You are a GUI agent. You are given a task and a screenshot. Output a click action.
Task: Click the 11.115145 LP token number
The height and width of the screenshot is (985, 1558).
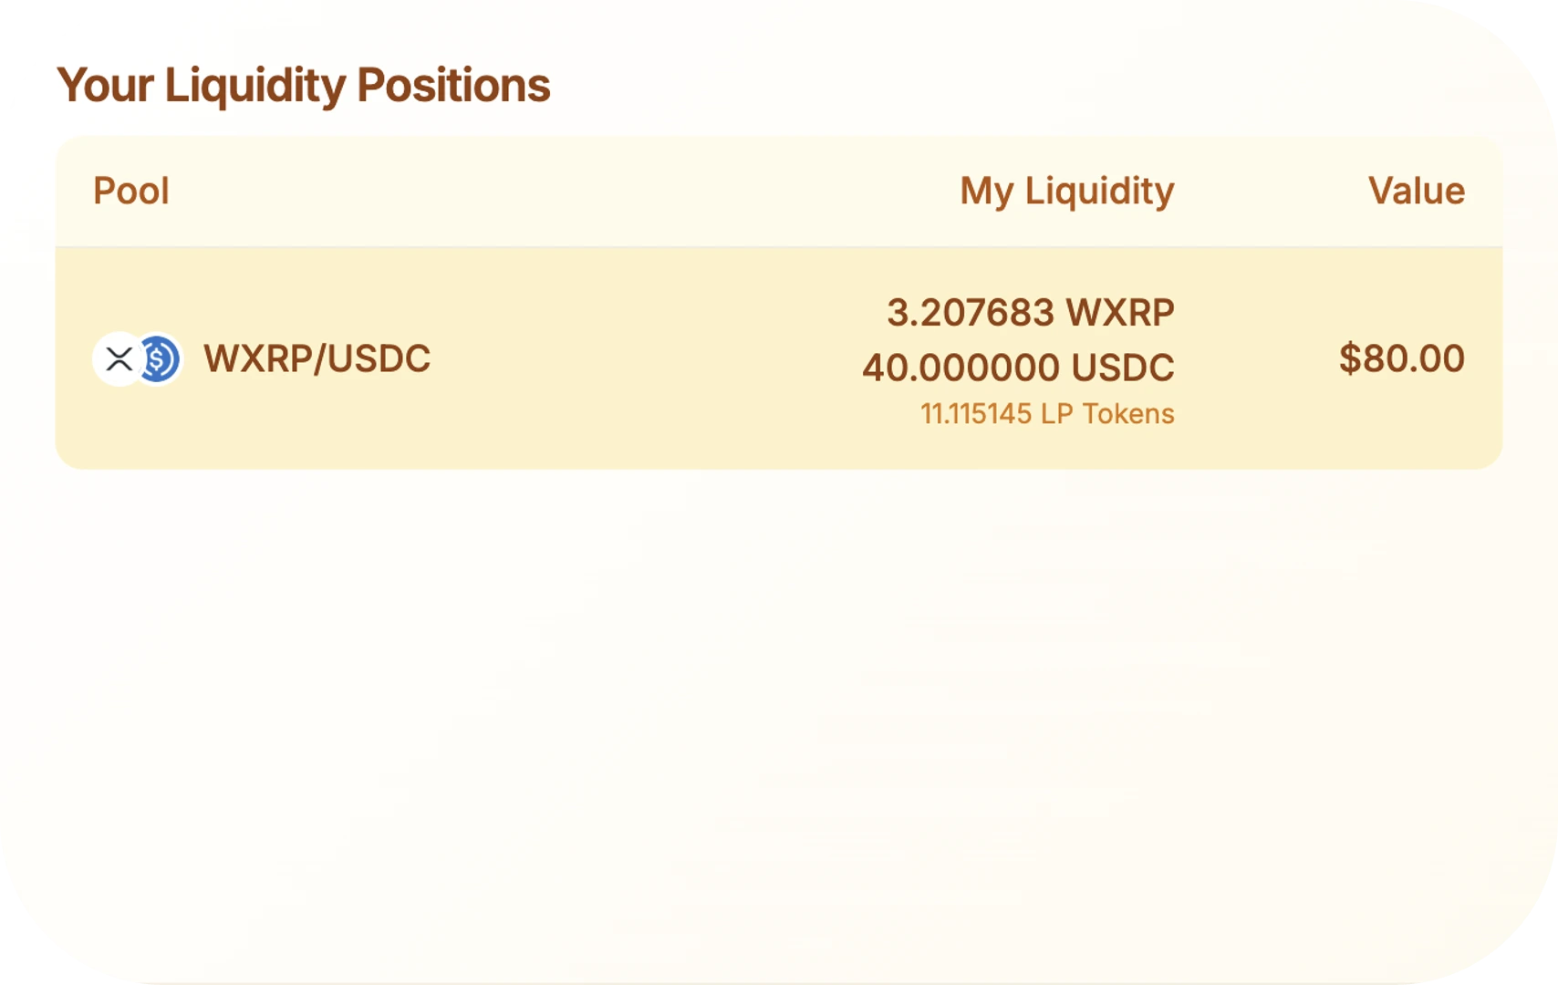[x=976, y=414]
